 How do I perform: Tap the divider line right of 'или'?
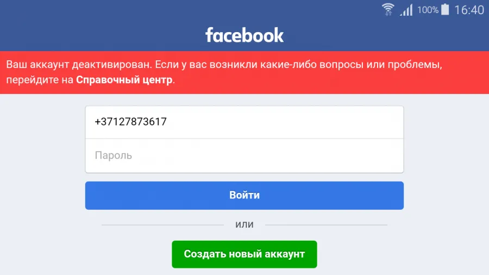point(326,225)
